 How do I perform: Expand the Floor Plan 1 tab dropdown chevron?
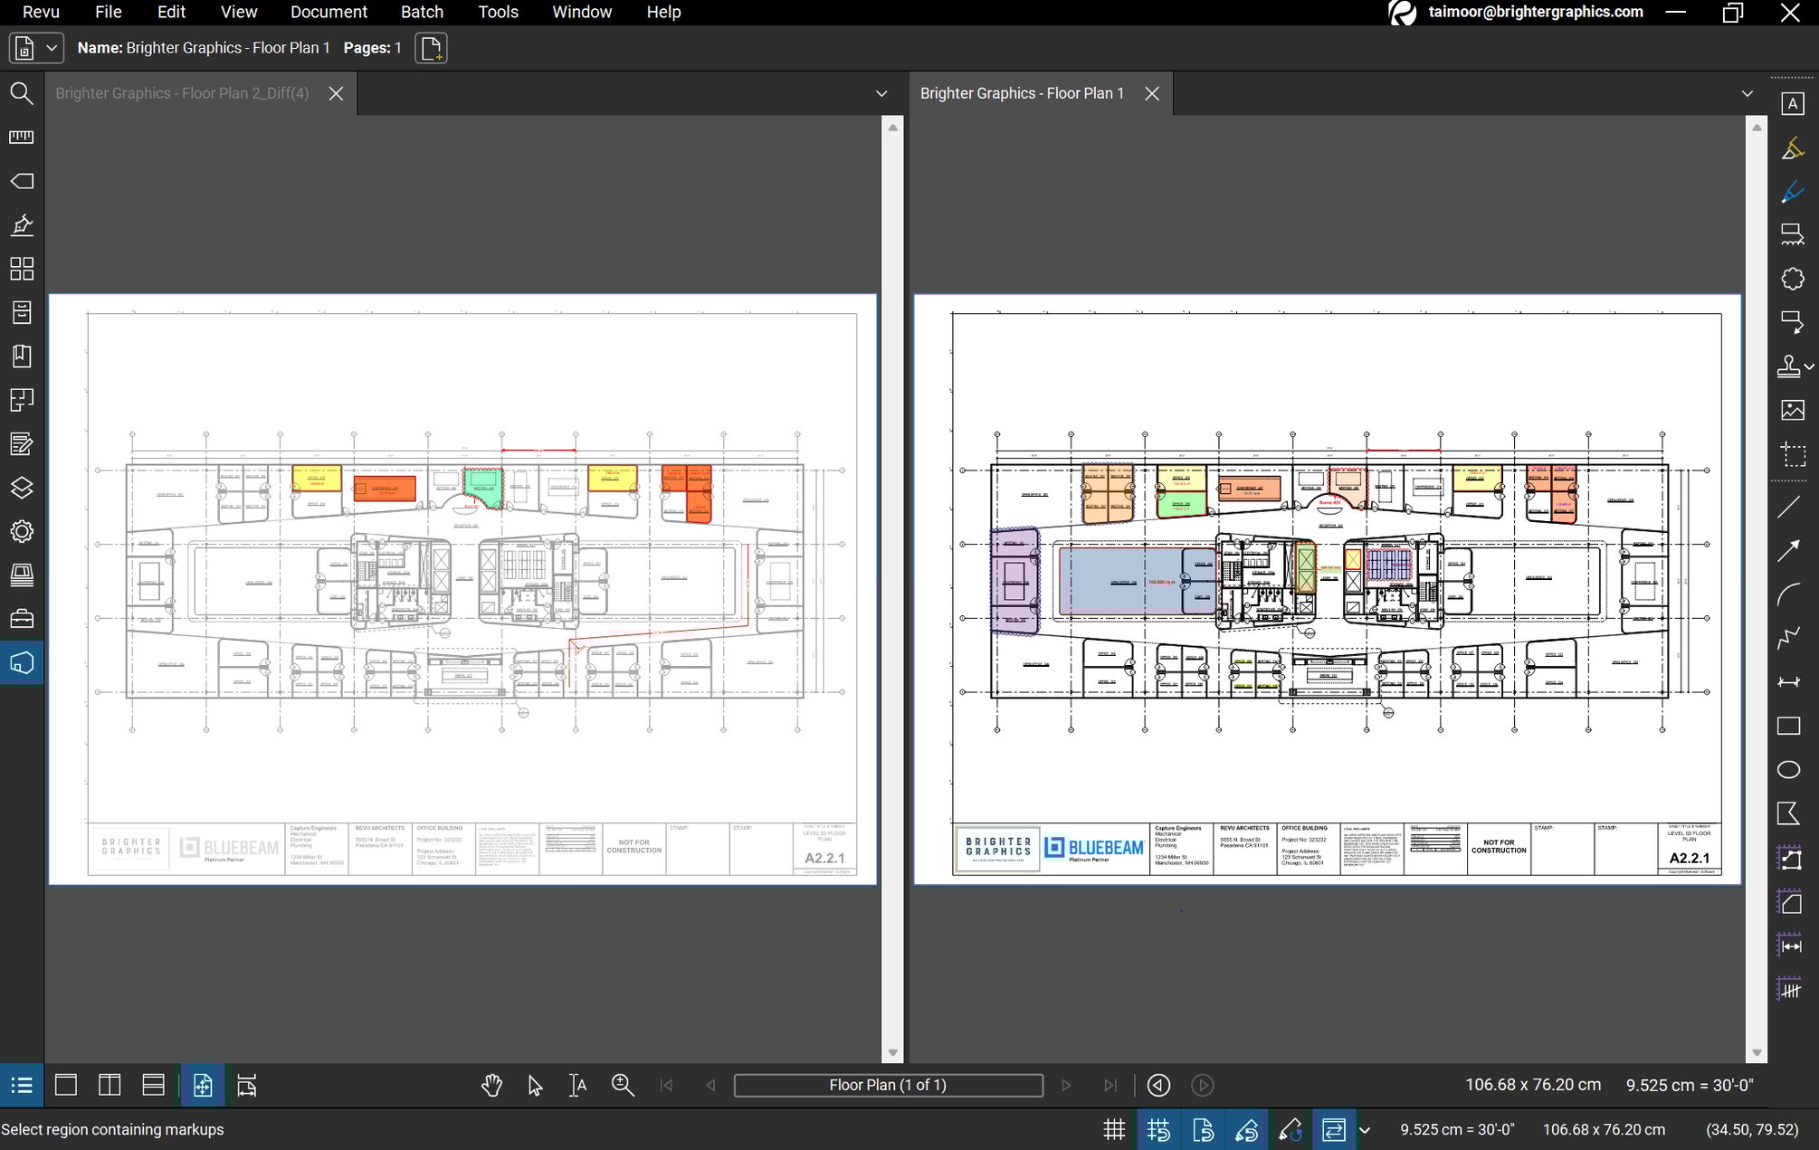(x=1747, y=93)
